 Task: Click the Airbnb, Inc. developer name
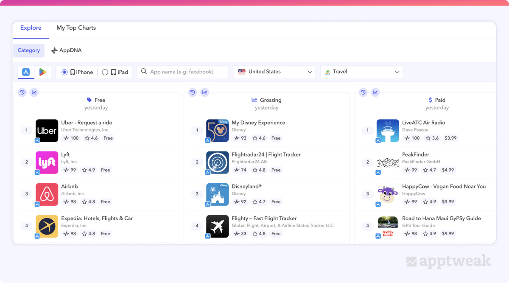[73, 193]
